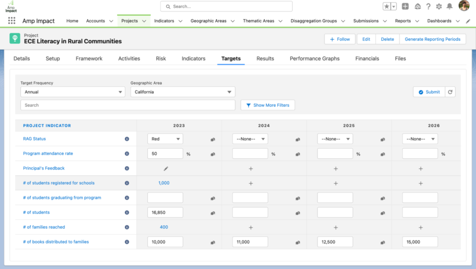The image size is (476, 269).
Task: Click the Follow button
Action: (x=340, y=39)
